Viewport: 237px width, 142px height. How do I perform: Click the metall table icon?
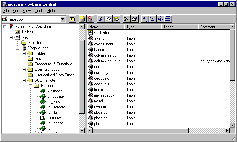point(91,101)
